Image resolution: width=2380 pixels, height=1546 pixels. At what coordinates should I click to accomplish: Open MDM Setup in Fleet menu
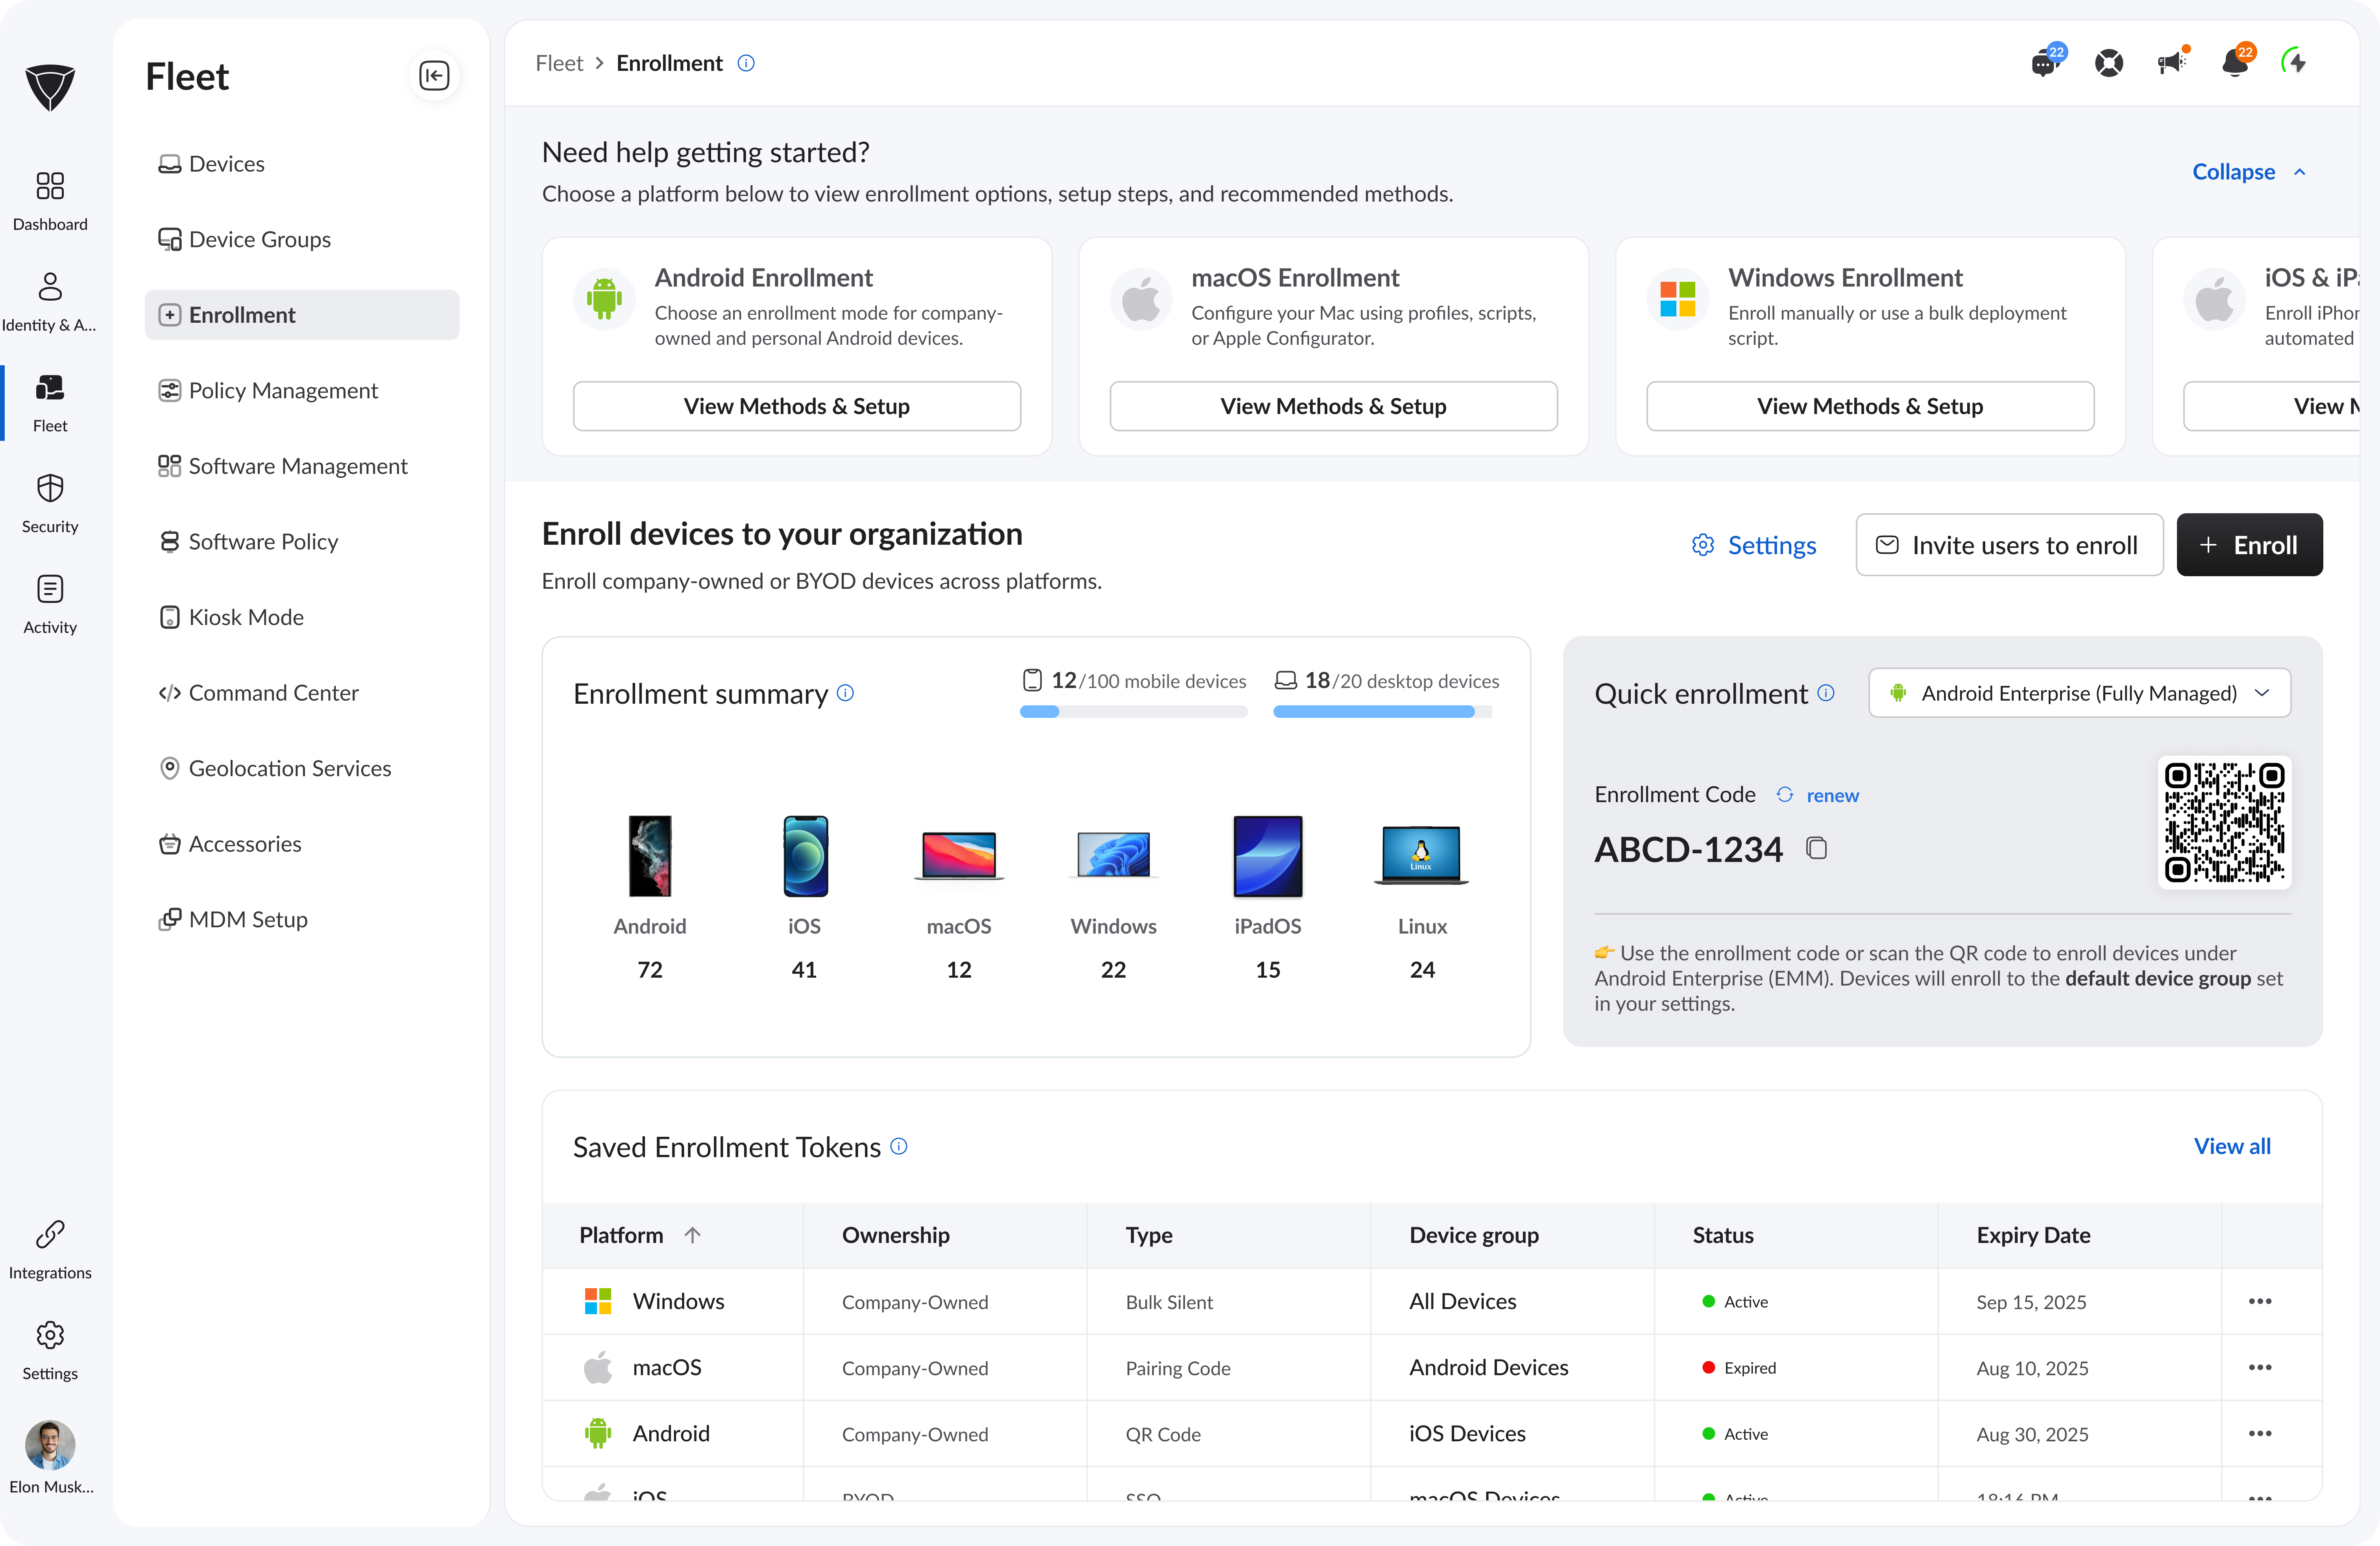301,919
